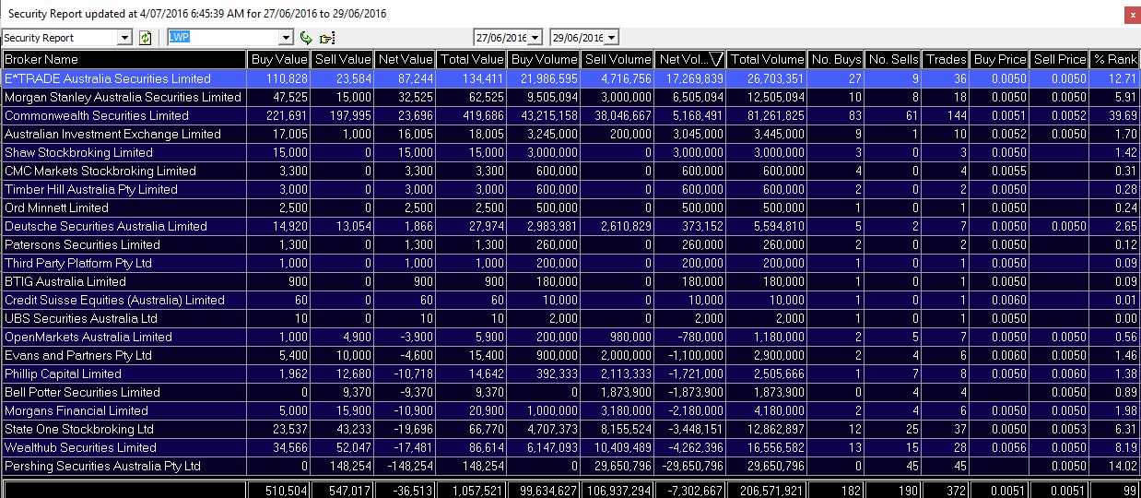Image resolution: width=1141 pixels, height=498 pixels.
Task: Click the pointing hand list icon
Action: (326, 38)
